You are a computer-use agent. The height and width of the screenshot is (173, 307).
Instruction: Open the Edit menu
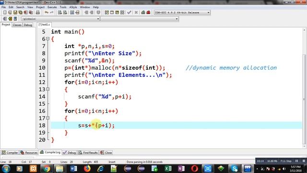coord(11,7)
